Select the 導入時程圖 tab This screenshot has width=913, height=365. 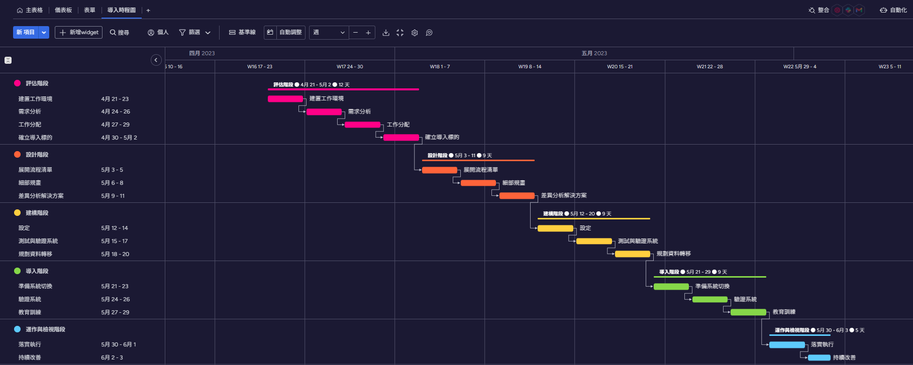pos(122,10)
